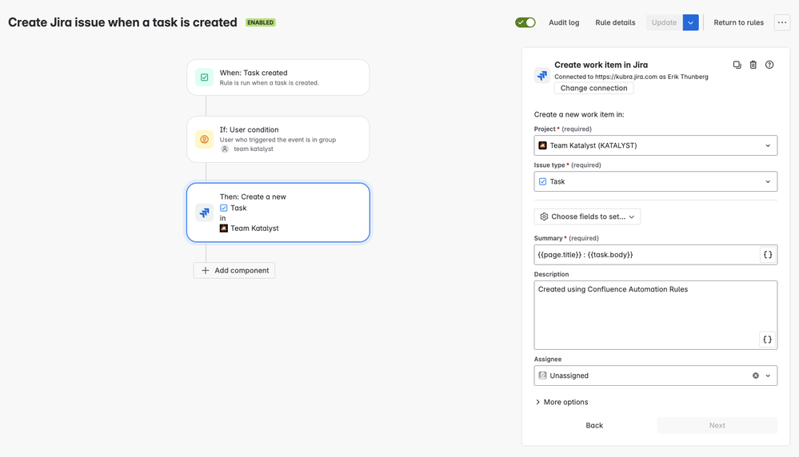Insert smart value in Summary field
This screenshot has width=799, height=457.
pyautogui.click(x=767, y=254)
